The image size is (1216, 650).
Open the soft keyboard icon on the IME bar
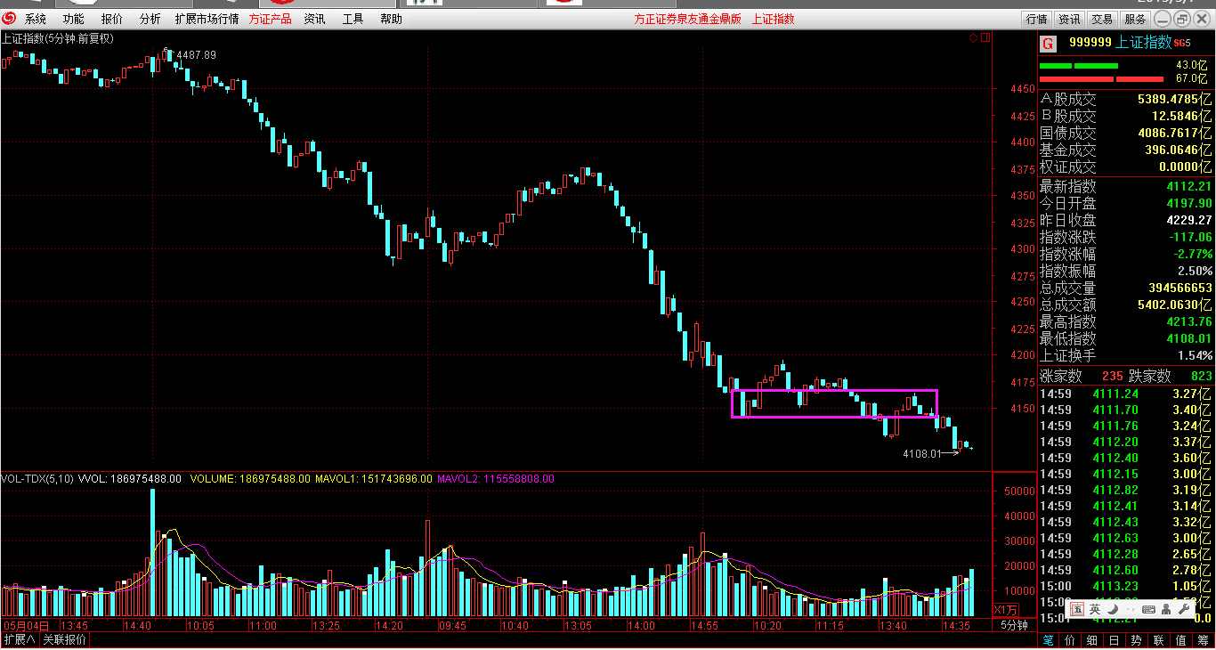pyautogui.click(x=1147, y=609)
